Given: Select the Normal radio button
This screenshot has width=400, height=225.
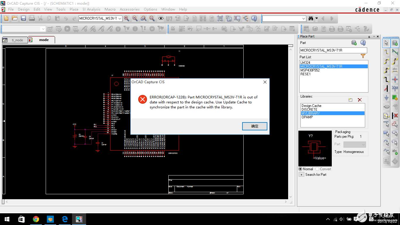Looking at the screenshot, I should [x=300, y=169].
